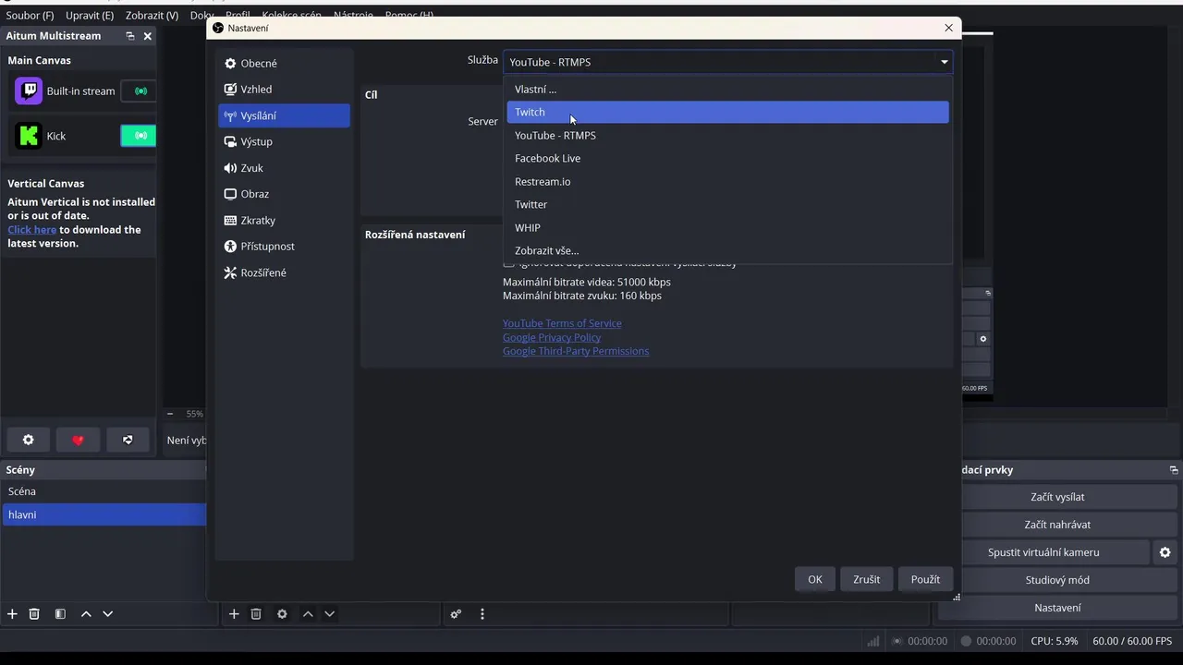Collapse the Služba combo box arrow
The image size is (1183, 665).
pyautogui.click(x=944, y=62)
